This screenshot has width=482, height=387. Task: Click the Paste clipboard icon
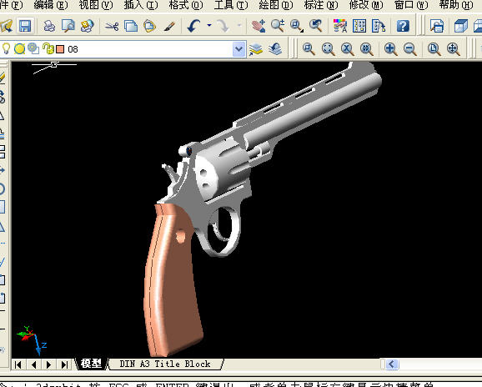pos(150,26)
